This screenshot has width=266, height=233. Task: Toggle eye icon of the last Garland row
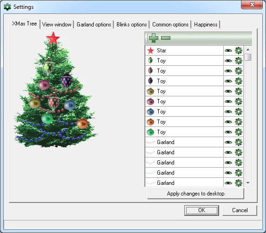[228, 183]
